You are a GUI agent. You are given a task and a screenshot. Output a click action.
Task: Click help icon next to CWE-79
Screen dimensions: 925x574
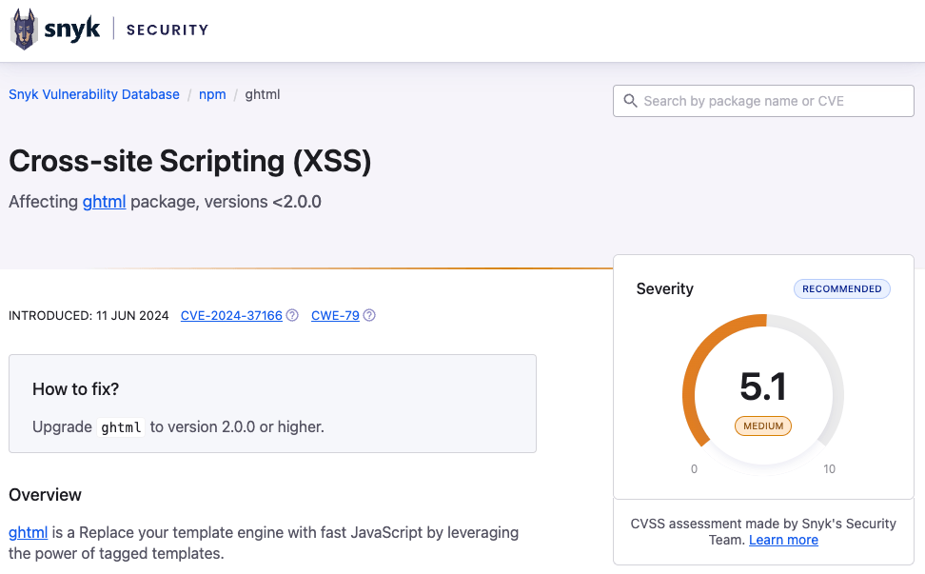tap(369, 316)
